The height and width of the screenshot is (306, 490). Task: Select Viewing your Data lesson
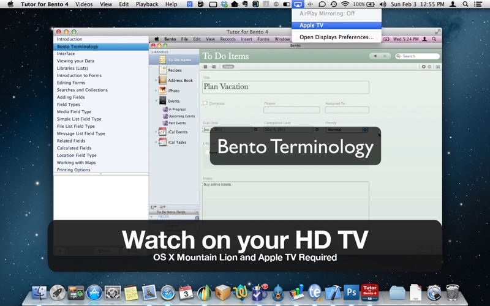click(100, 61)
